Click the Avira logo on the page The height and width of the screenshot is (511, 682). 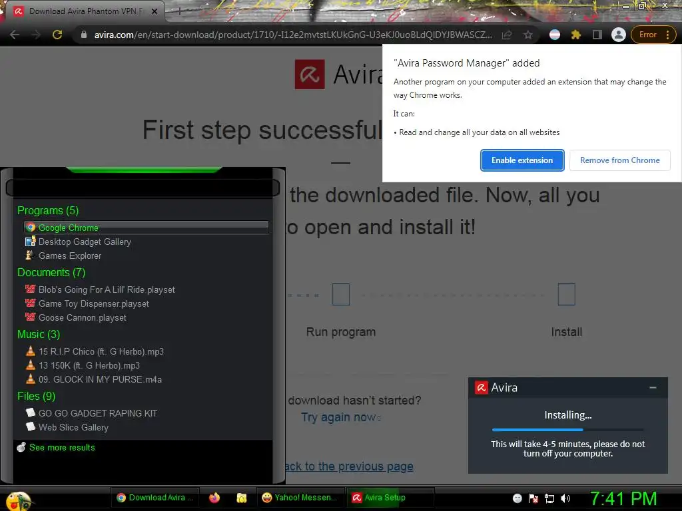tap(310, 75)
